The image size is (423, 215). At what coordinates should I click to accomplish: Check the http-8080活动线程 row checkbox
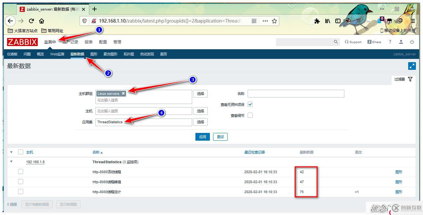pos(21,172)
